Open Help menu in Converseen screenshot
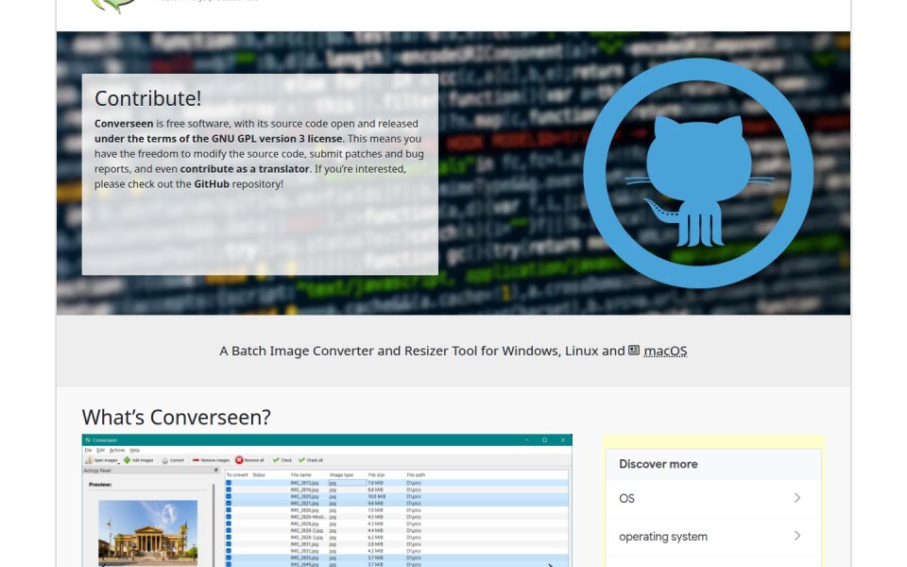This screenshot has width=907, height=567. pyautogui.click(x=135, y=450)
